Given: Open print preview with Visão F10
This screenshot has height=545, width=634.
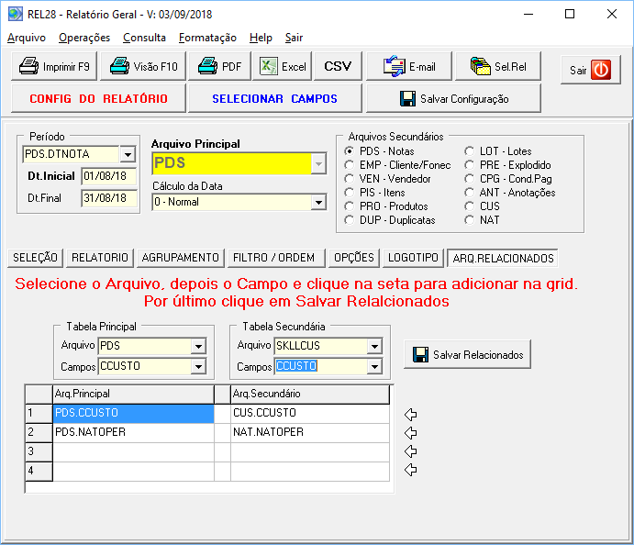Looking at the screenshot, I should (143, 66).
